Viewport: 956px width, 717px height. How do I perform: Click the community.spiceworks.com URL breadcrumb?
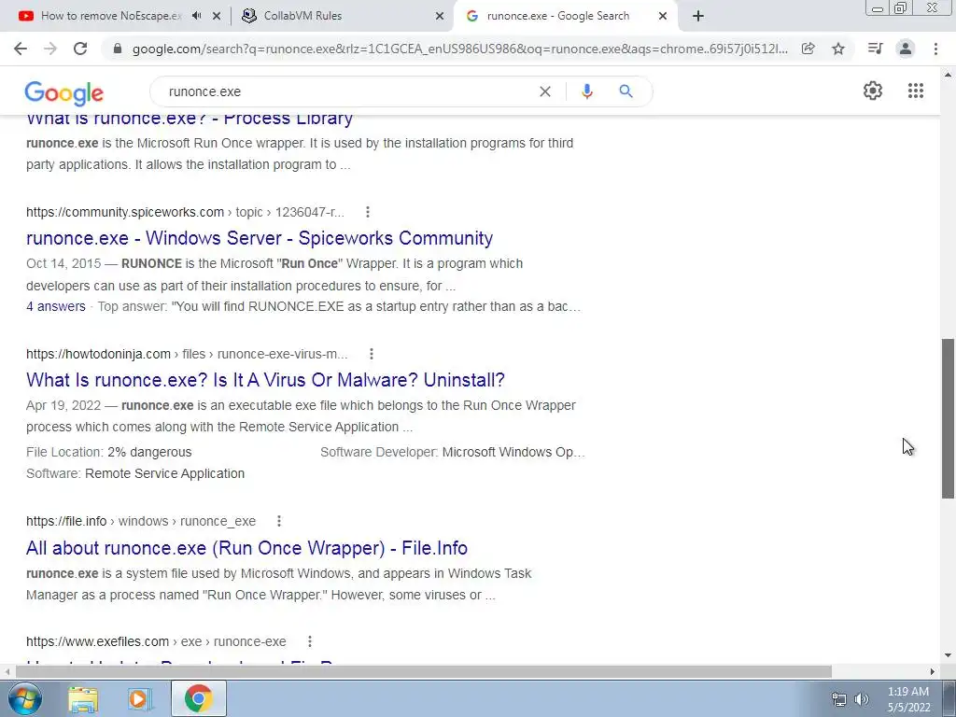click(x=186, y=212)
